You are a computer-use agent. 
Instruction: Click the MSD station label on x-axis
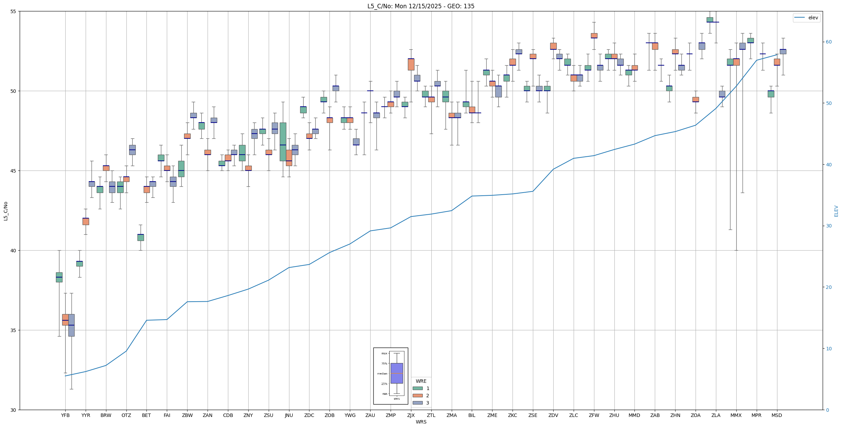777,415
